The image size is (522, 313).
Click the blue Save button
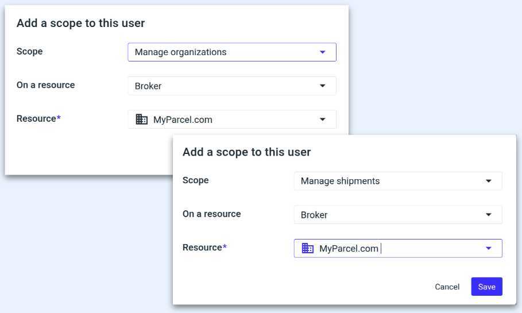tap(486, 287)
